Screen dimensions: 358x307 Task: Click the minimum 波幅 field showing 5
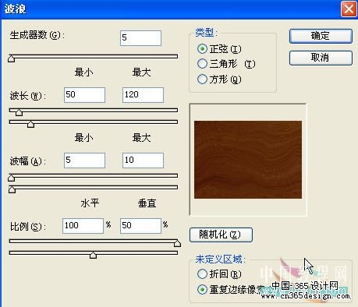click(84, 161)
